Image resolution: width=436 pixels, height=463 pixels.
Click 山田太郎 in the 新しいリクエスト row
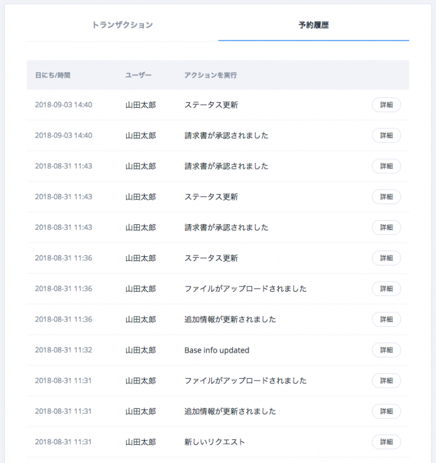pos(141,442)
